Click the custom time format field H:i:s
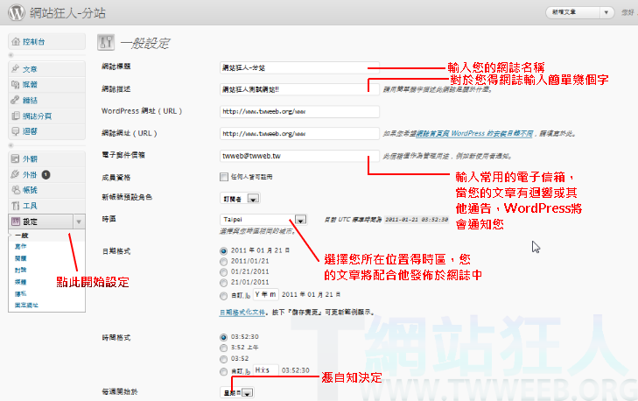 pyautogui.click(x=265, y=370)
